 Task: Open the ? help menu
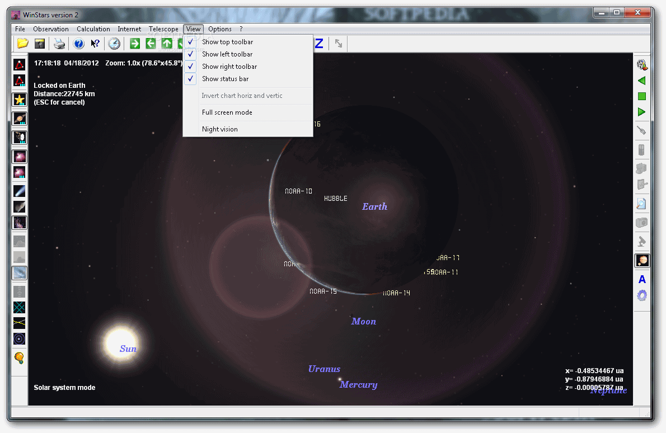241,29
